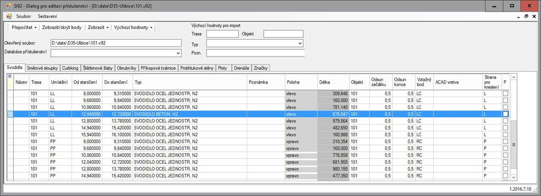The width and height of the screenshot is (541, 196).
Task: Toggle P checkbox for row with length 477,350
Action: click(505, 176)
